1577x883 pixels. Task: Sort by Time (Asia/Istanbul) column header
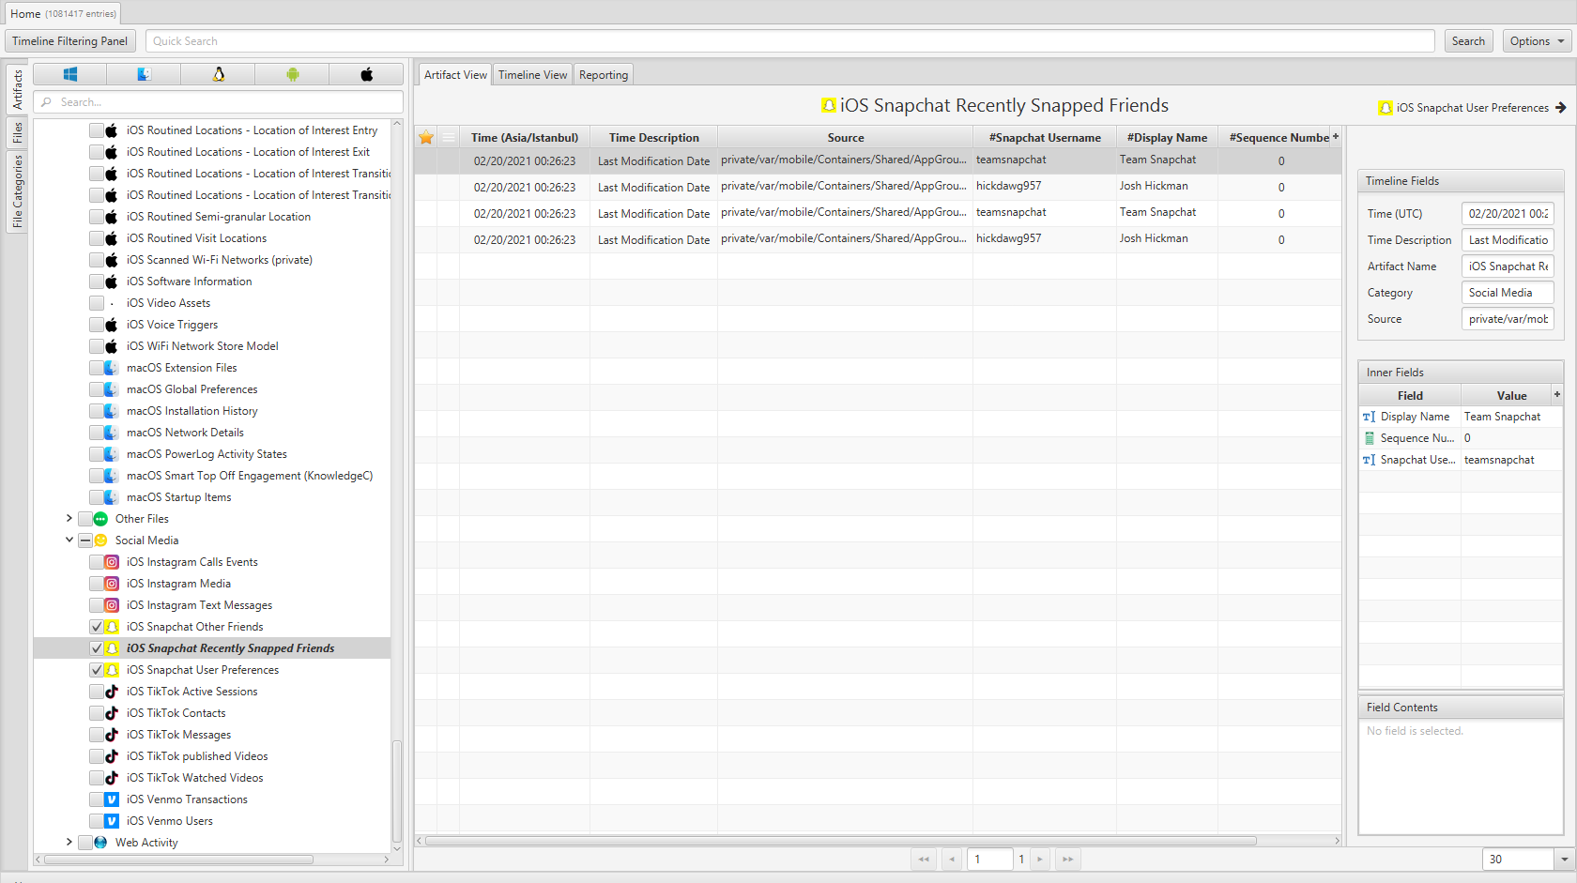[525, 138]
